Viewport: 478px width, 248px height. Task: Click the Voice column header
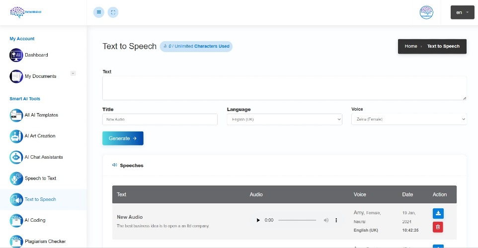coord(360,194)
